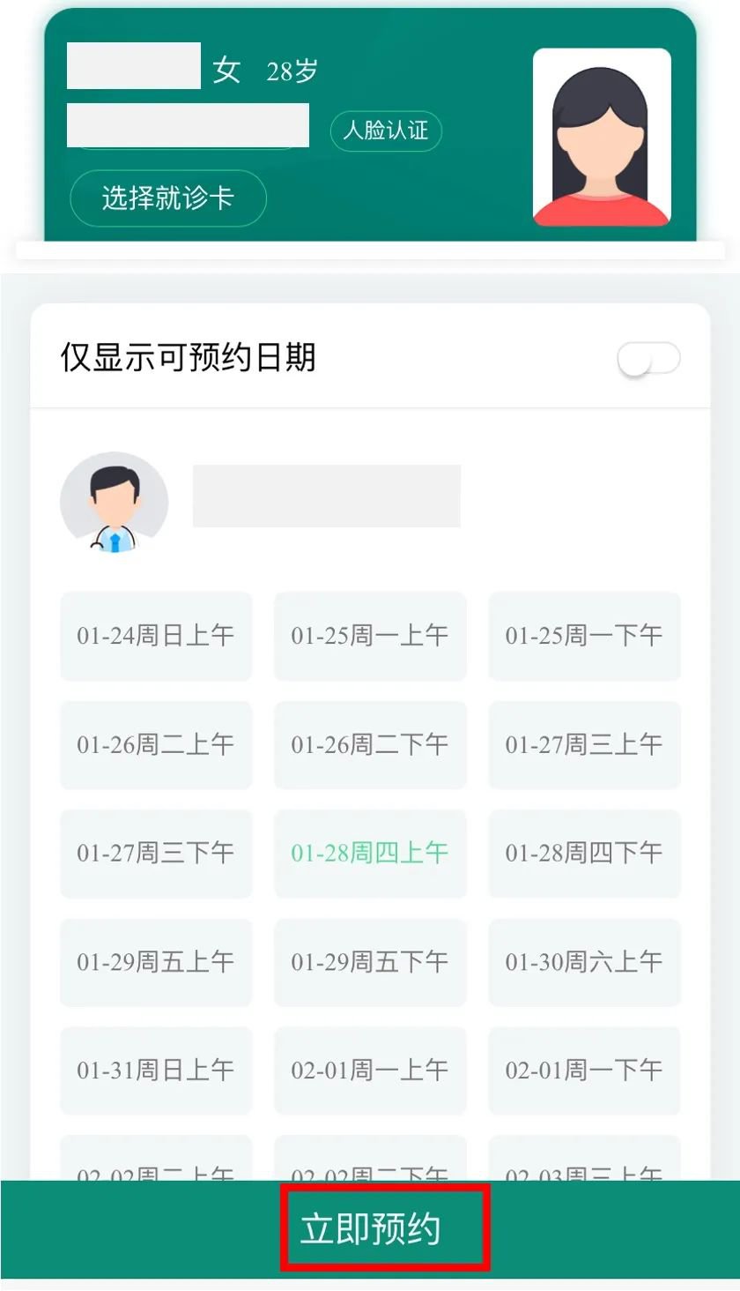The width and height of the screenshot is (740, 1291).
Task: Select the 01-24周日上午 slot
Action: (x=156, y=636)
